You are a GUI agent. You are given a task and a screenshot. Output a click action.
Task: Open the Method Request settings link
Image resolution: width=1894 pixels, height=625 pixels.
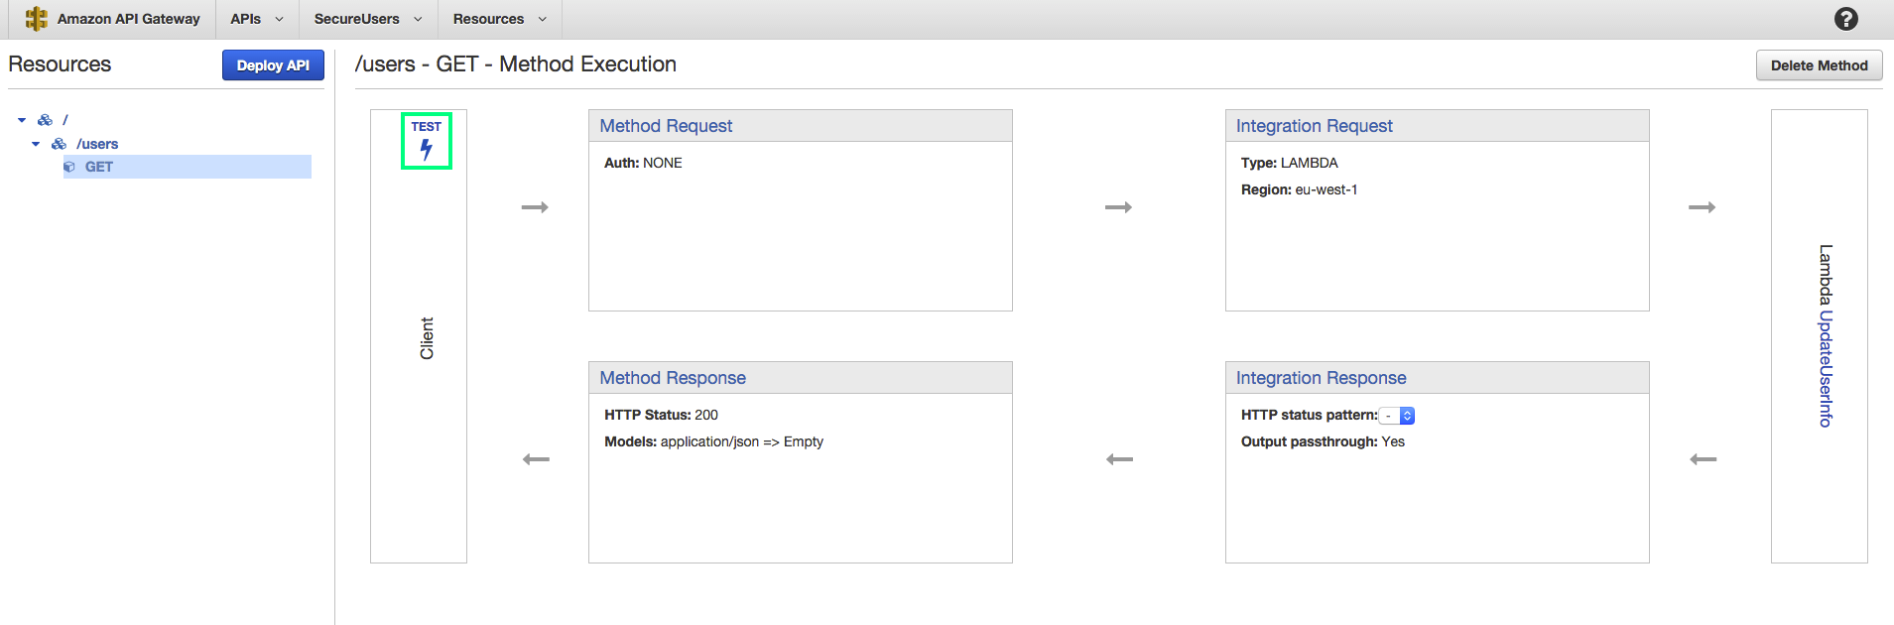point(666,126)
